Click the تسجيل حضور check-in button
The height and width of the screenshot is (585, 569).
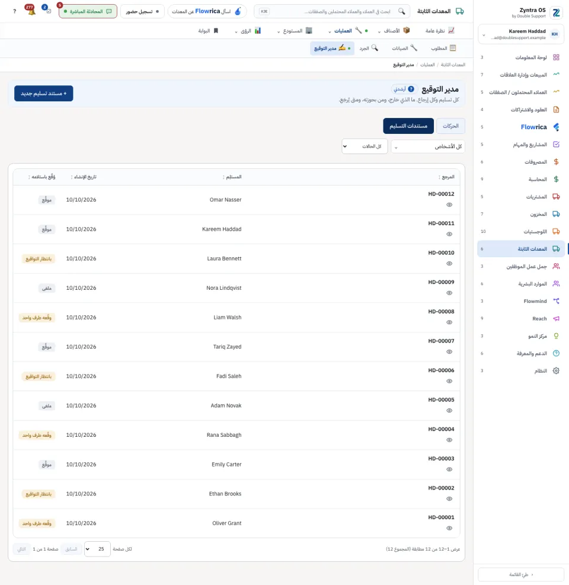[x=142, y=12]
